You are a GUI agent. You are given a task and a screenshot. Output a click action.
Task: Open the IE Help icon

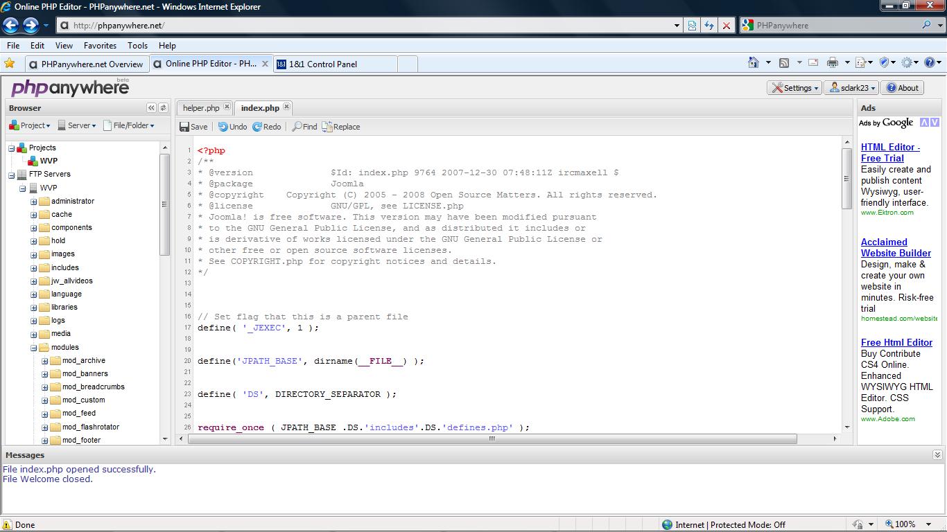pyautogui.click(x=930, y=62)
